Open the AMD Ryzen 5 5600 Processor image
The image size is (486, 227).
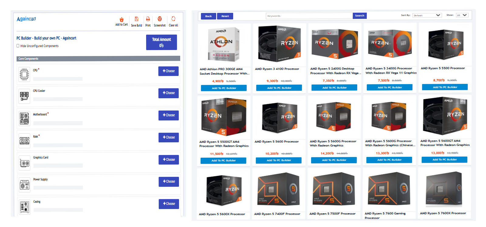pos(279,118)
